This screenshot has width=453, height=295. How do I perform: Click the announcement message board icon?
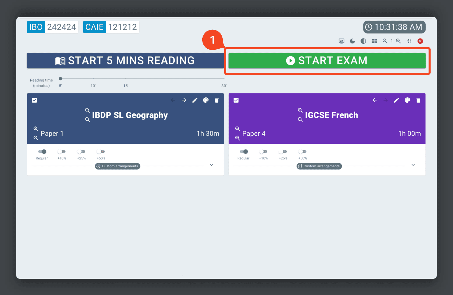[342, 41]
